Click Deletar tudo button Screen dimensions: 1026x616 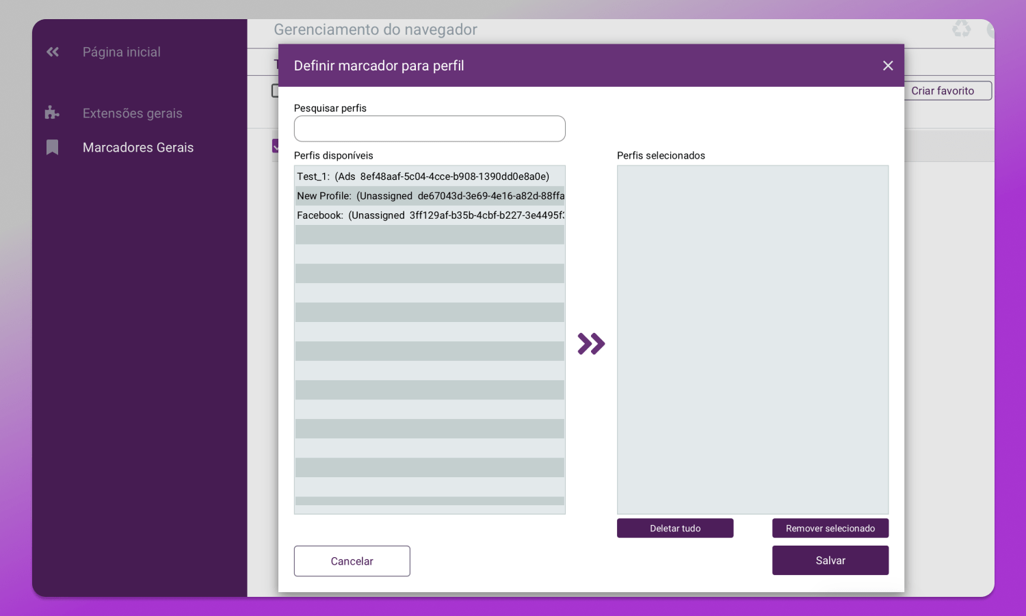coord(675,528)
